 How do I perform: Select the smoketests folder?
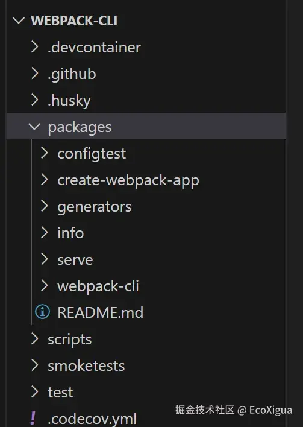pyautogui.click(x=146, y=365)
